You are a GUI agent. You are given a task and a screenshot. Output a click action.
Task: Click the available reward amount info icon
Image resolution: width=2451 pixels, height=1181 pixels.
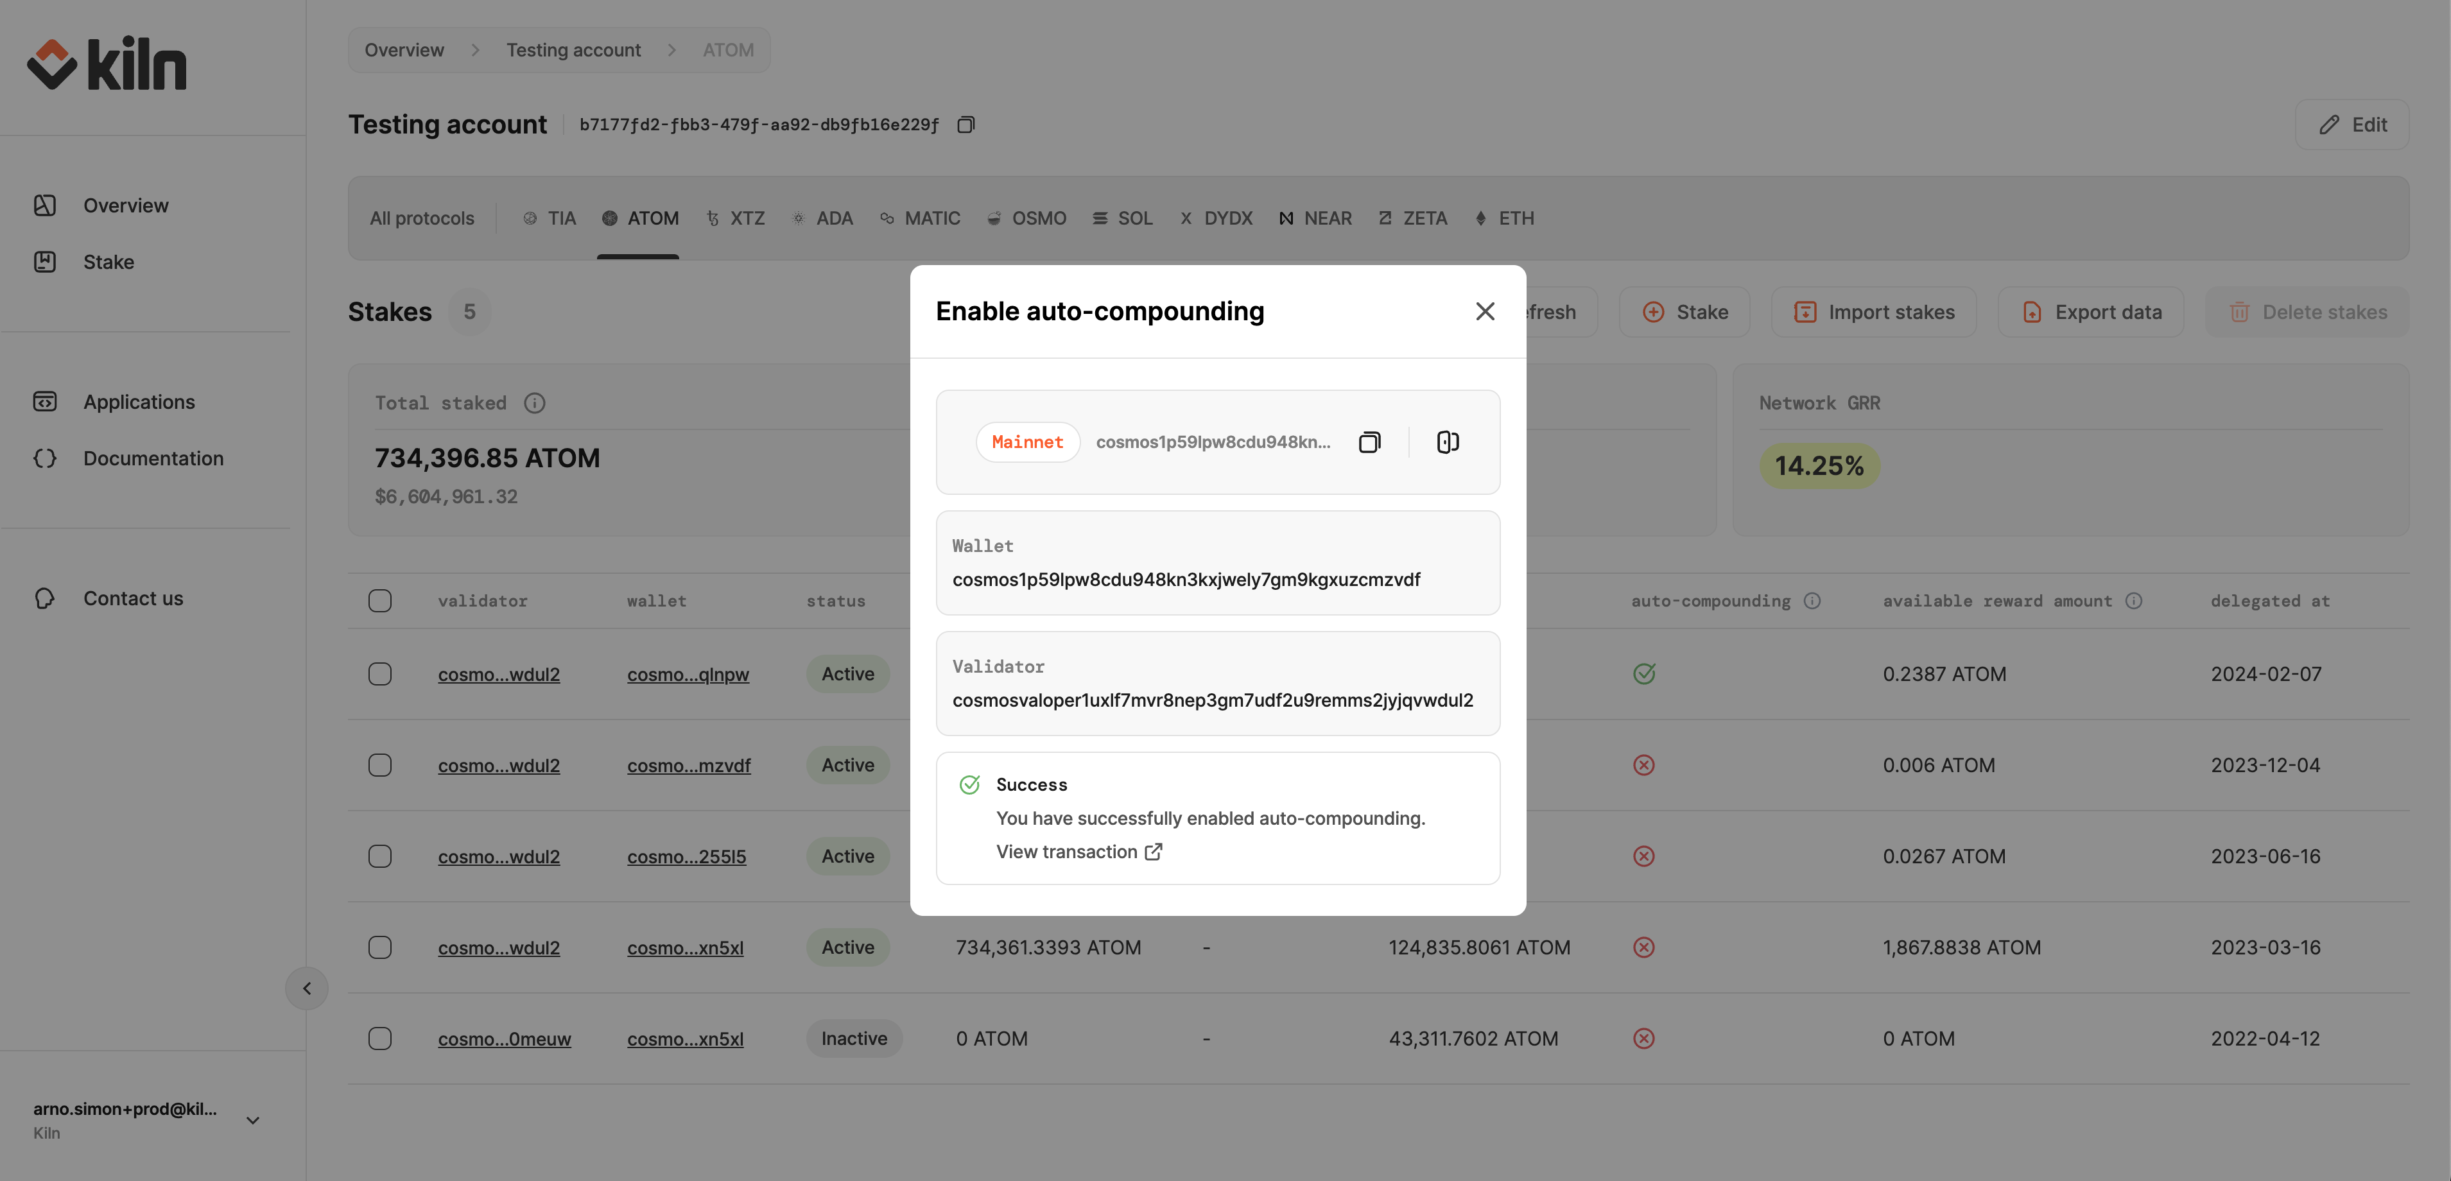point(2133,601)
